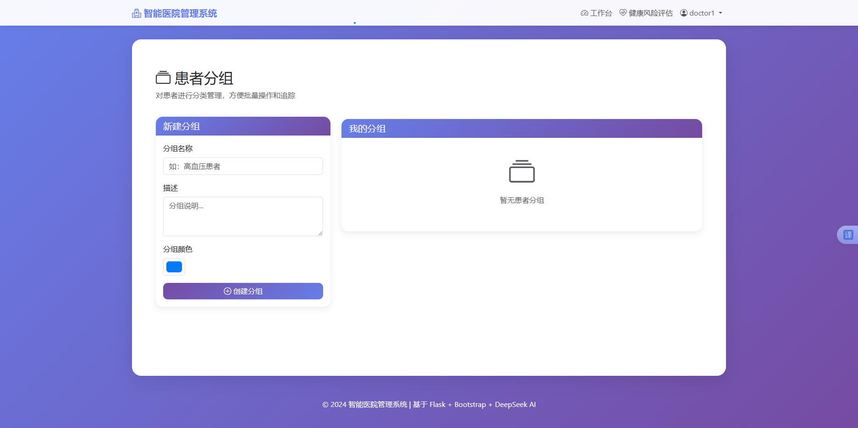858x428 pixels.
Task: Click the 新建分组 panel header
Action: click(181, 126)
